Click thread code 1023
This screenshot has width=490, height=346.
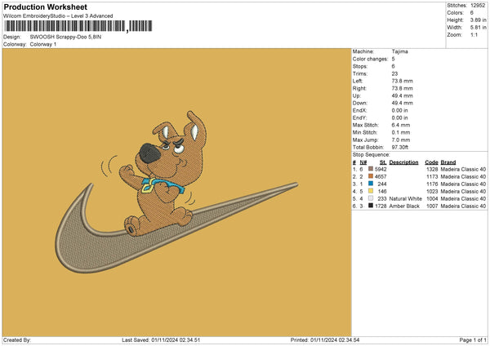tap(432, 192)
